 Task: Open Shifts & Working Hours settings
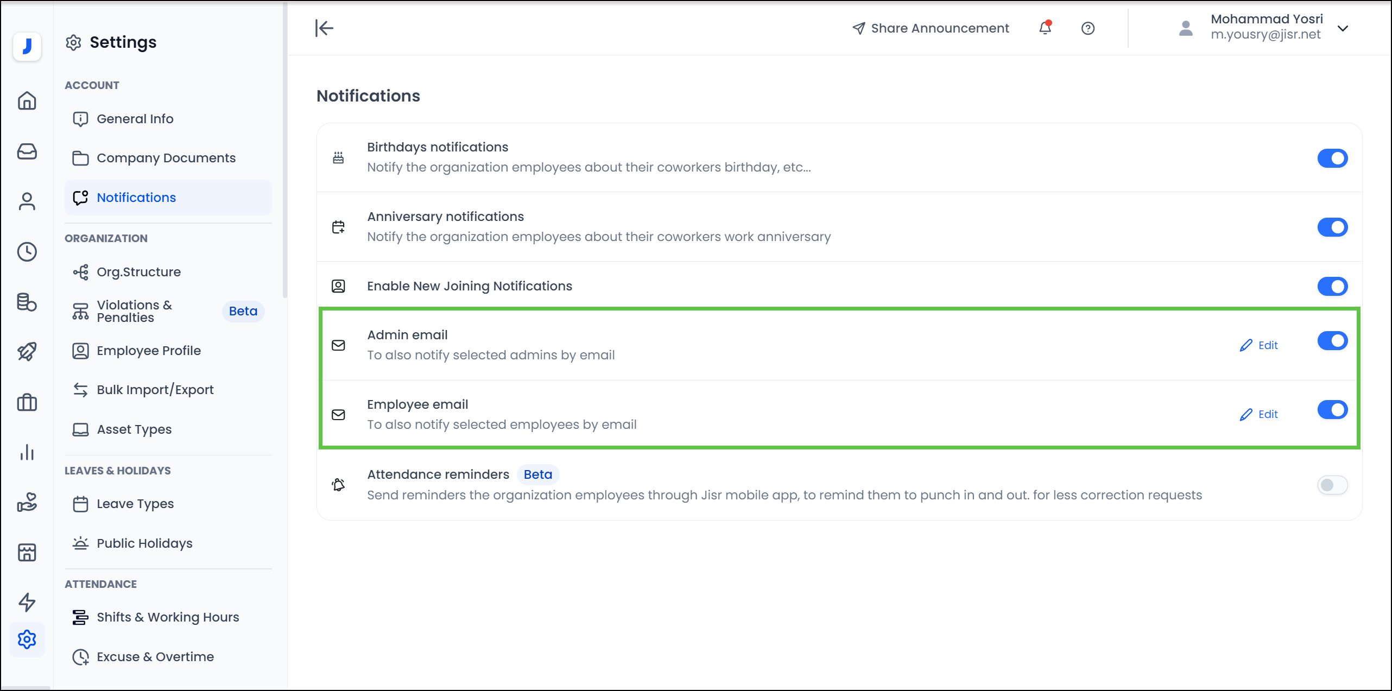point(168,617)
